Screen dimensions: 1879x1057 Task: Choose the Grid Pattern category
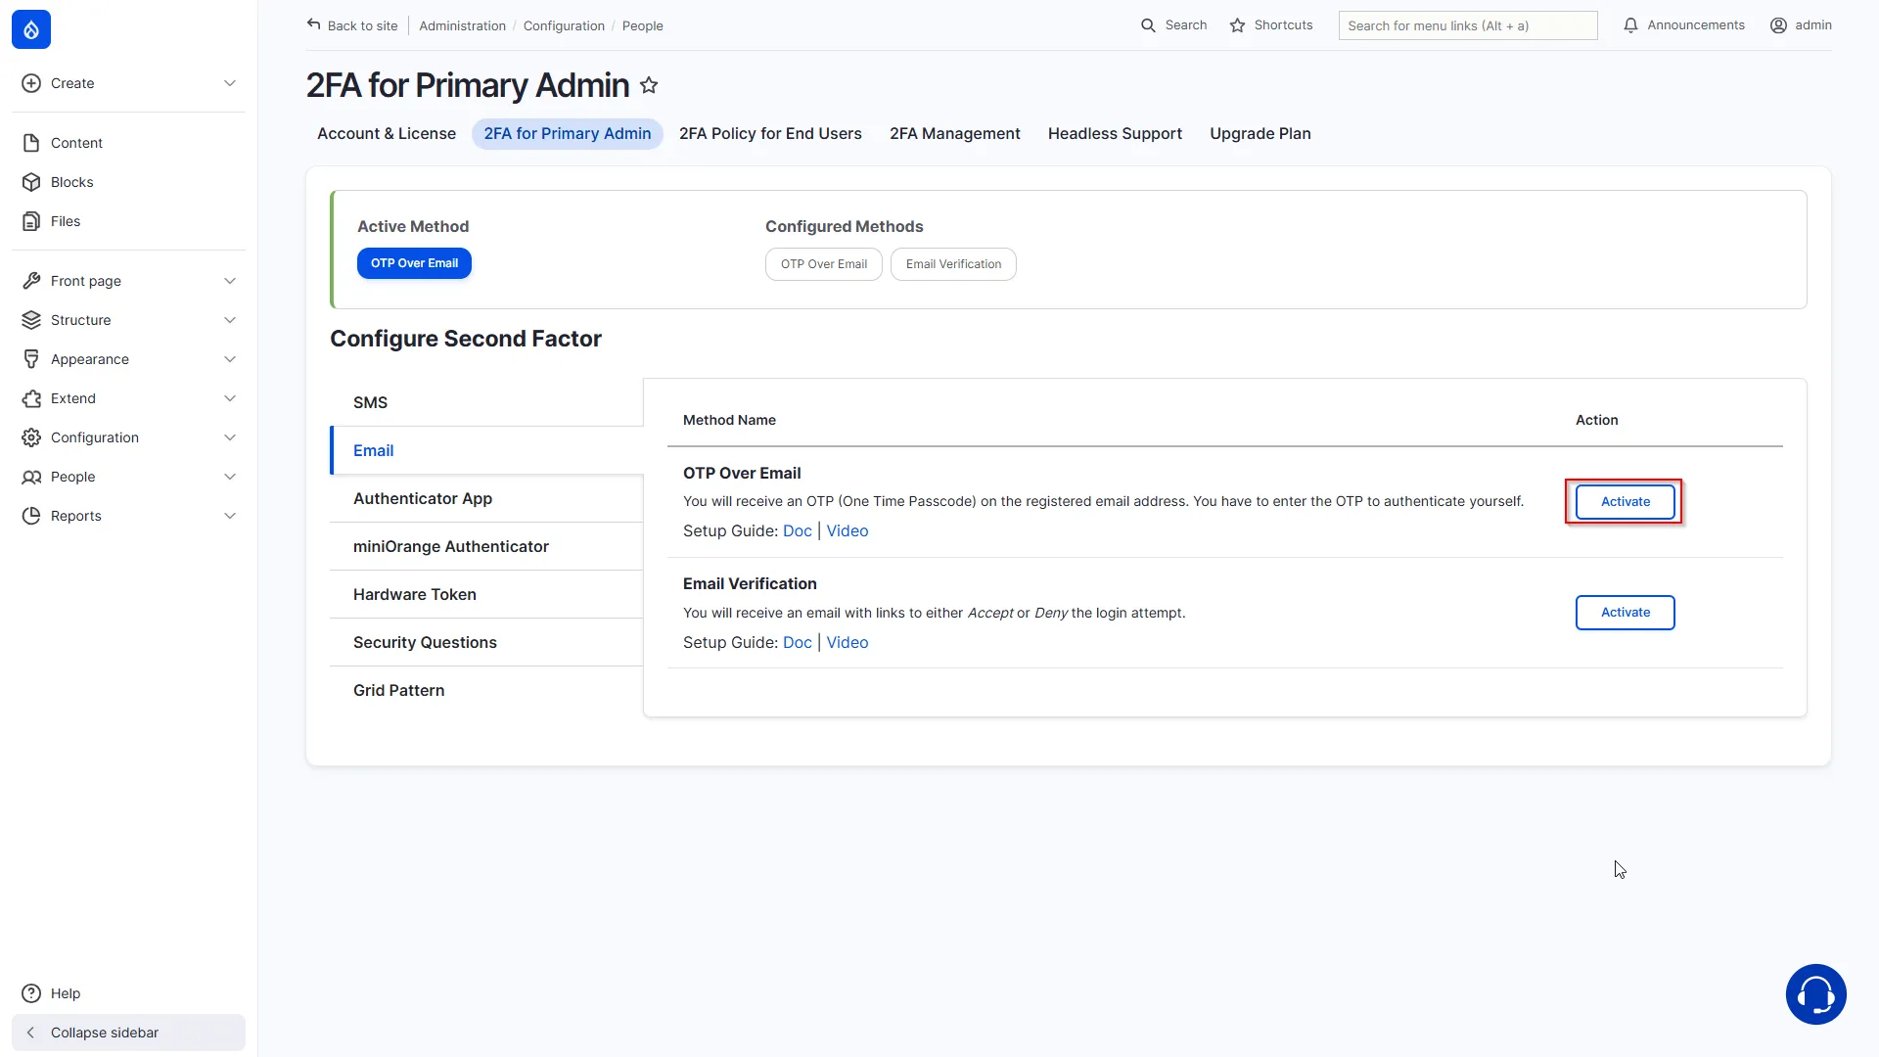(486, 690)
